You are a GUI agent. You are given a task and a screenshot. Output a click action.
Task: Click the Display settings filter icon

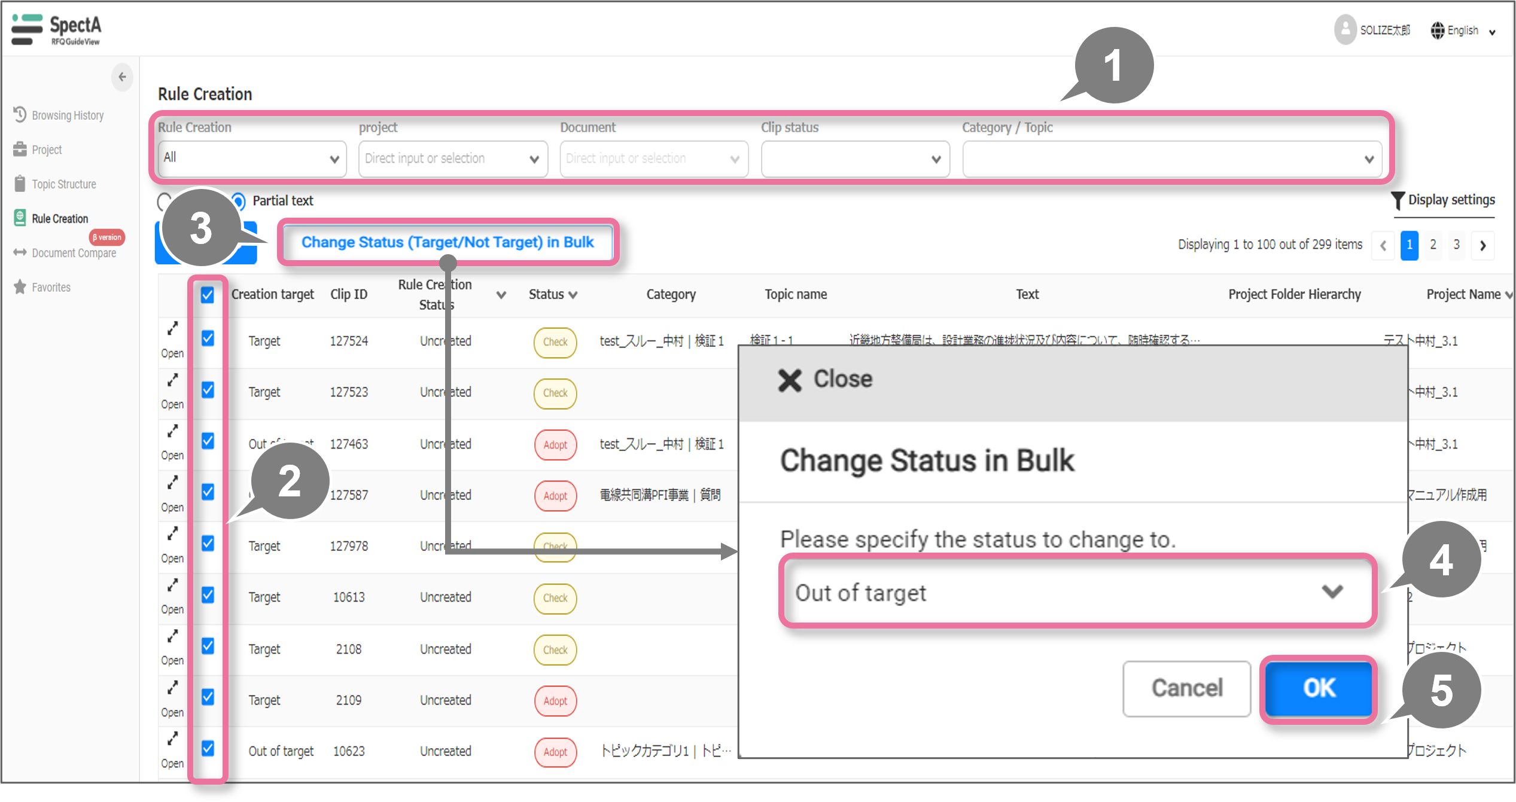1397,200
